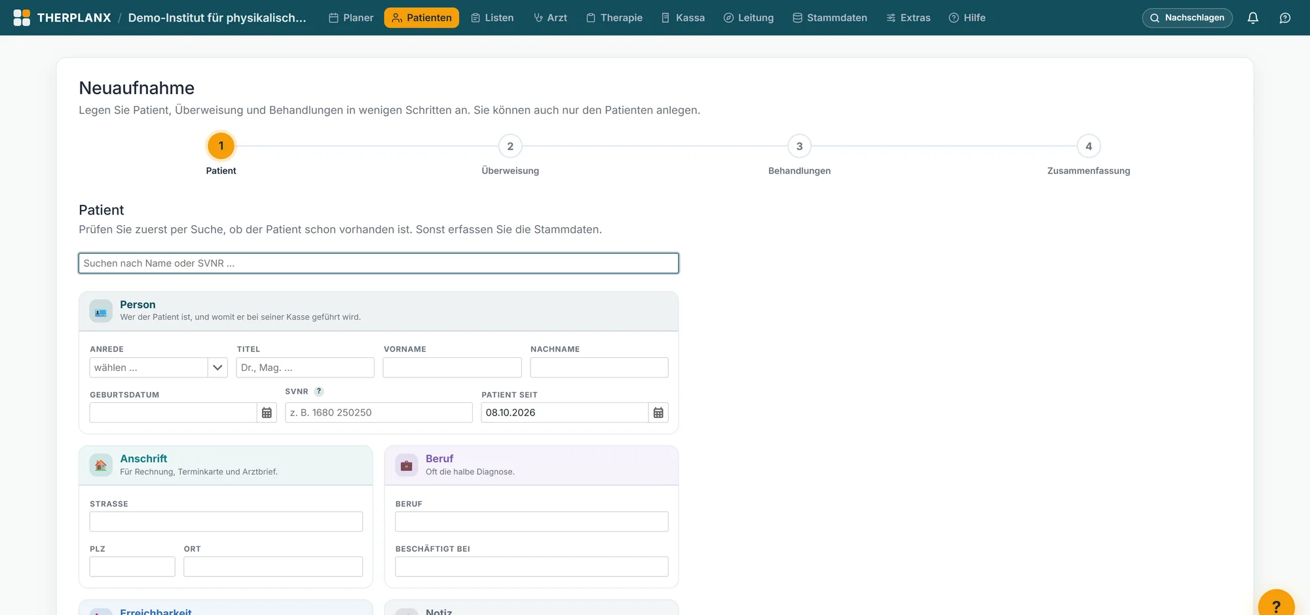Open the Arzt menu
Screen dimensions: 1310x615
coord(550,18)
